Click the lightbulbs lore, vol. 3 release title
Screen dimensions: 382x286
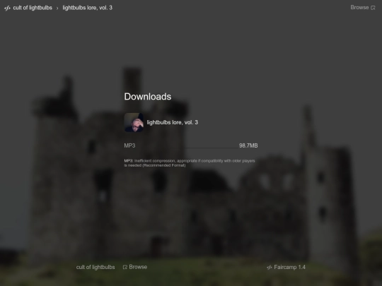pos(173,122)
